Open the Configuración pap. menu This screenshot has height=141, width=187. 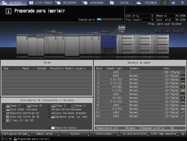click(15, 134)
